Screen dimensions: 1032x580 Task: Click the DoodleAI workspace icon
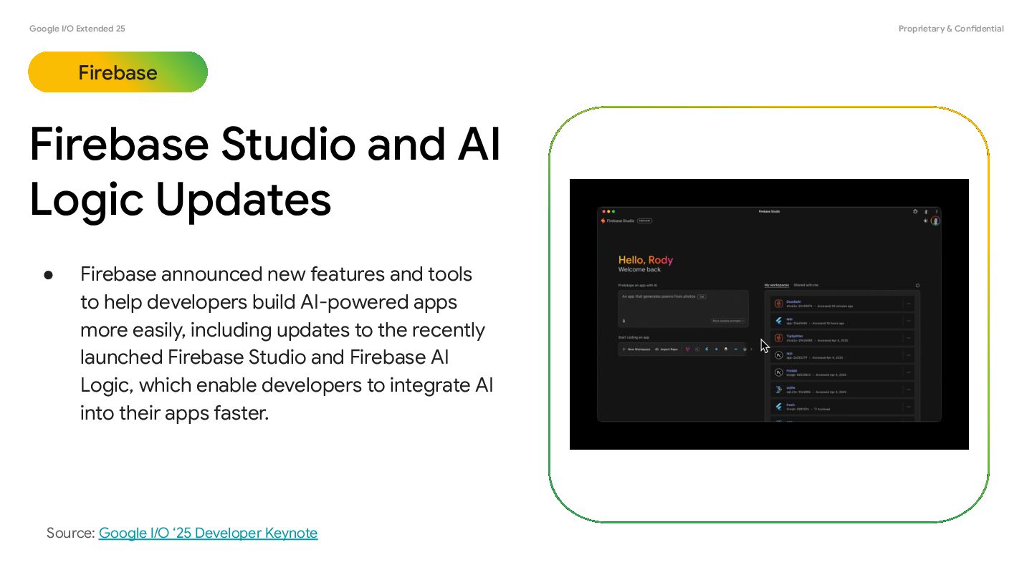(x=778, y=304)
